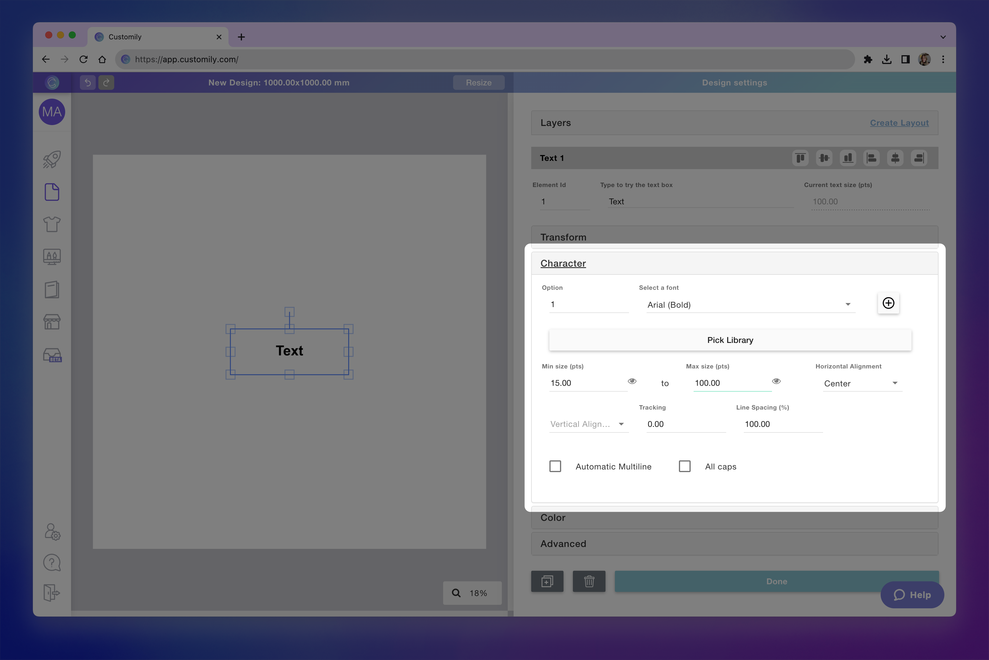Open the T-shirt products icon
Viewport: 989px width, 660px height.
(52, 224)
